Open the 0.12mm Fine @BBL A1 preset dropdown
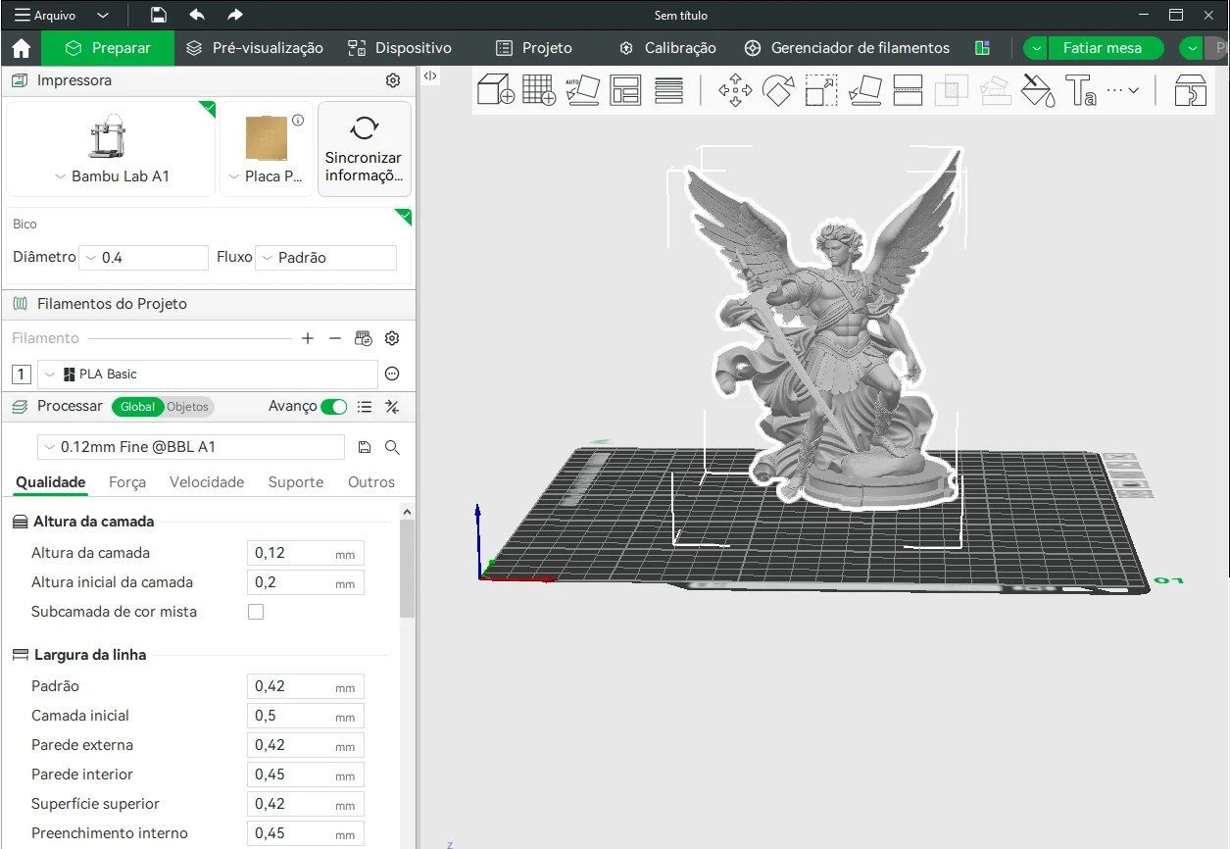Viewport: 1230px width, 849px height. point(191,447)
